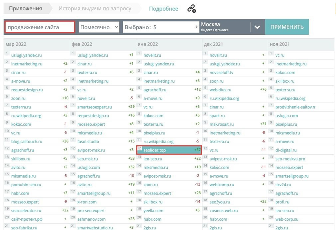Click yeella.com in янв 2022 column

pos(153,210)
